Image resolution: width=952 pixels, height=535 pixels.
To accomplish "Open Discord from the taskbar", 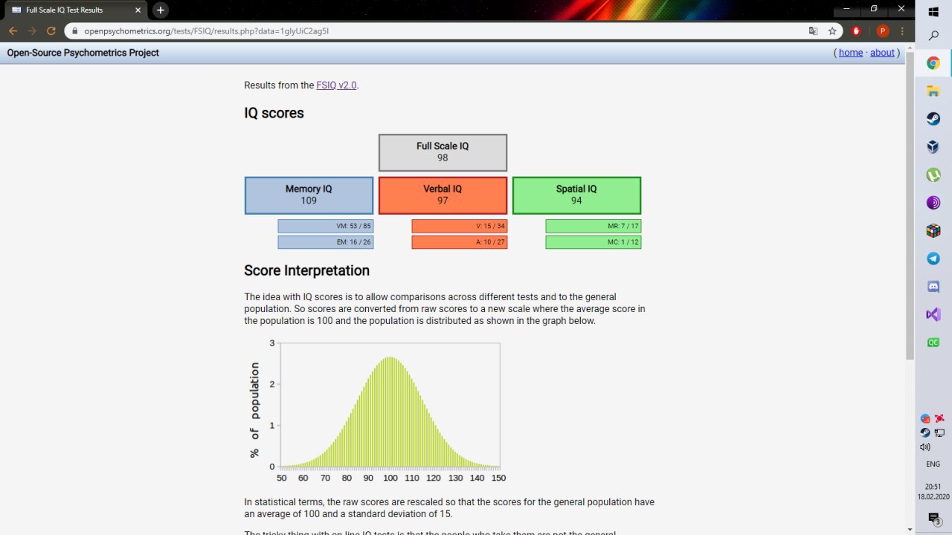I will 933,287.
